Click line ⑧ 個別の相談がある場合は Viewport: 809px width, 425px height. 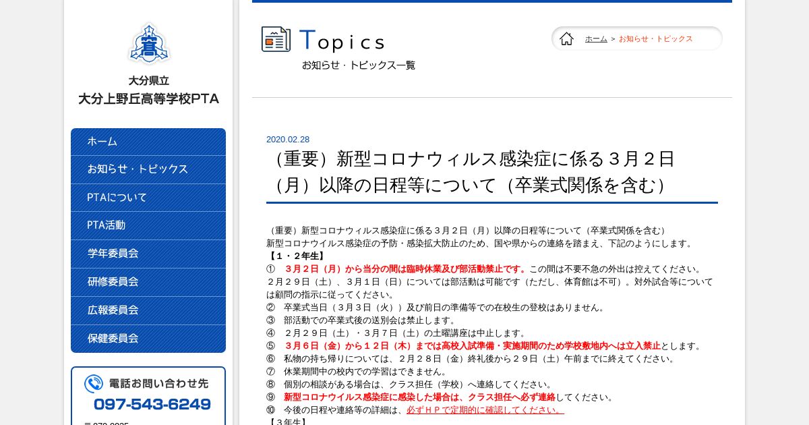point(411,384)
